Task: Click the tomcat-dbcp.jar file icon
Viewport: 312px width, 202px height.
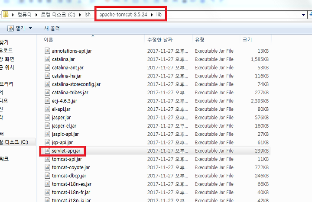Action: 47,176
